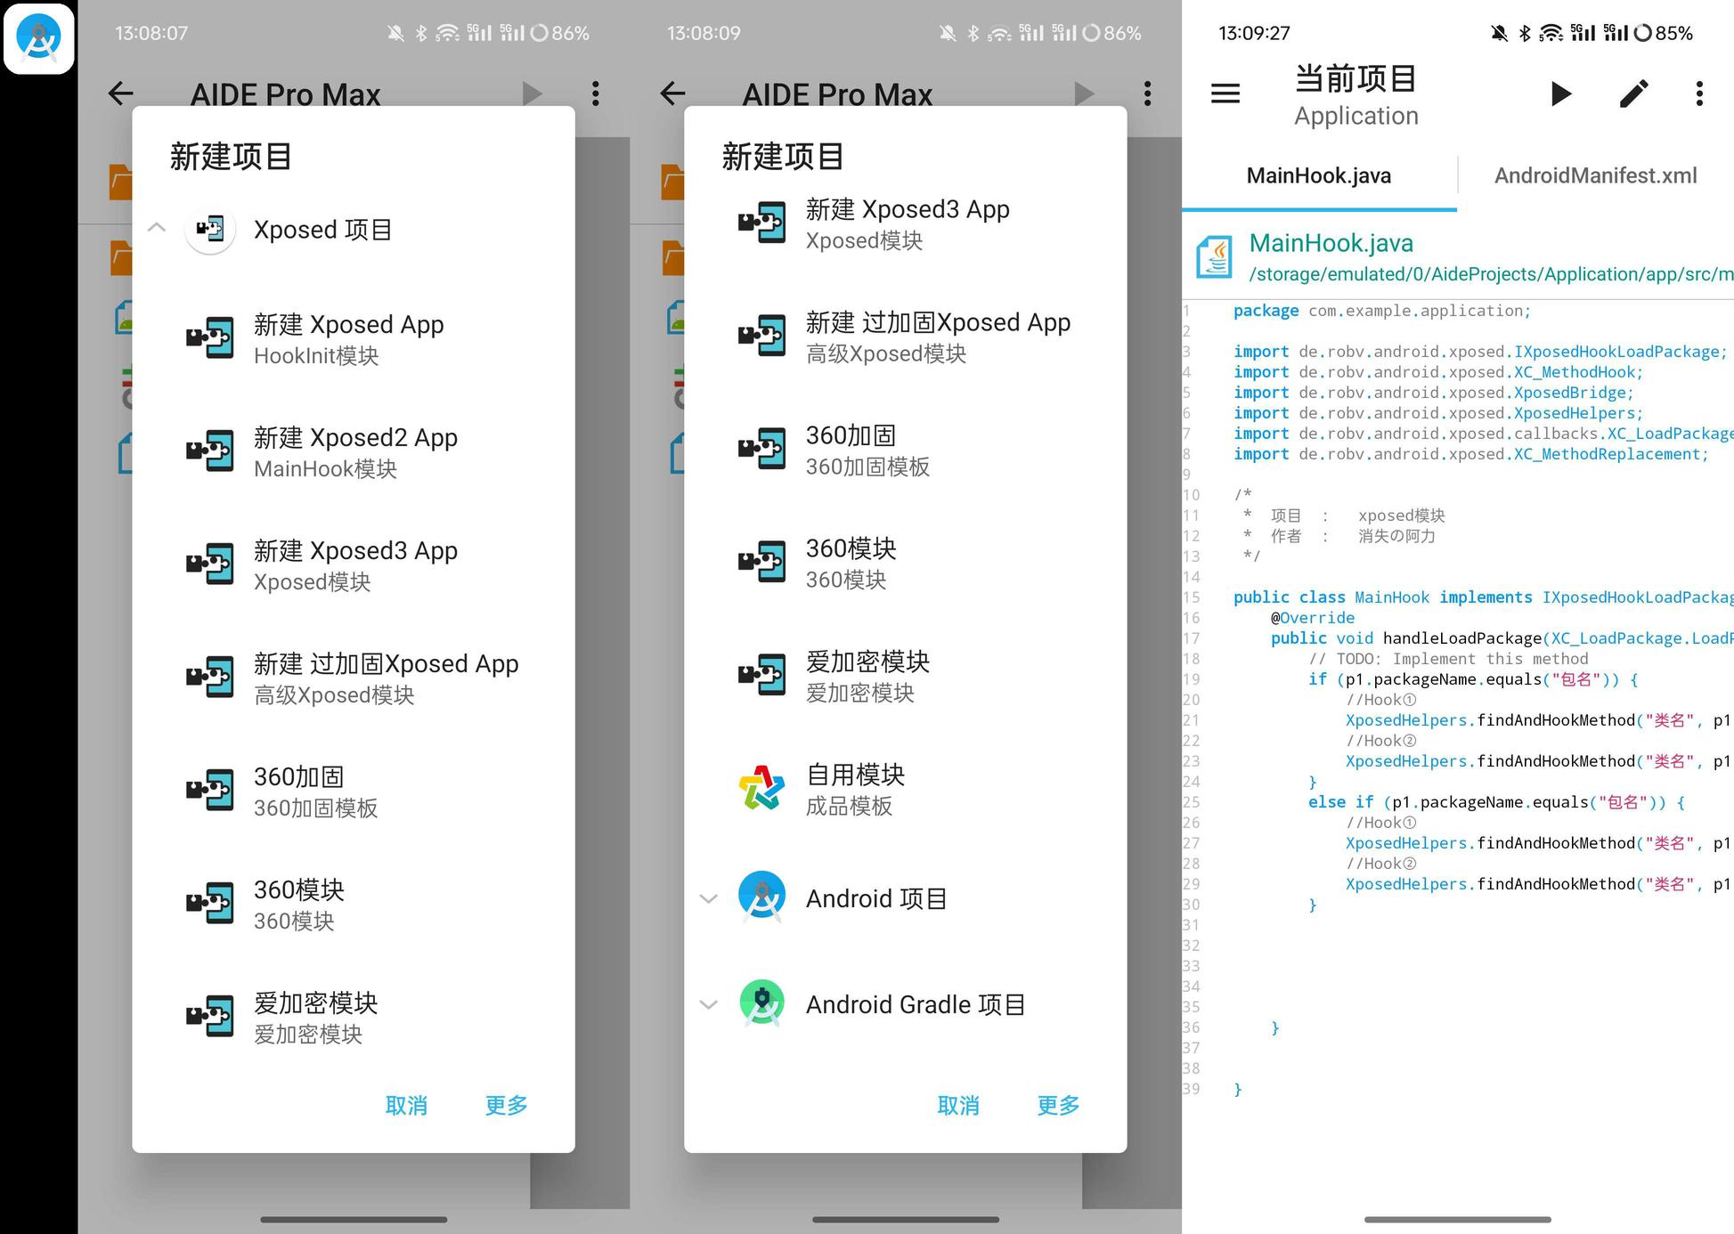Run the project in the 13:08:07 screen

[x=532, y=93]
